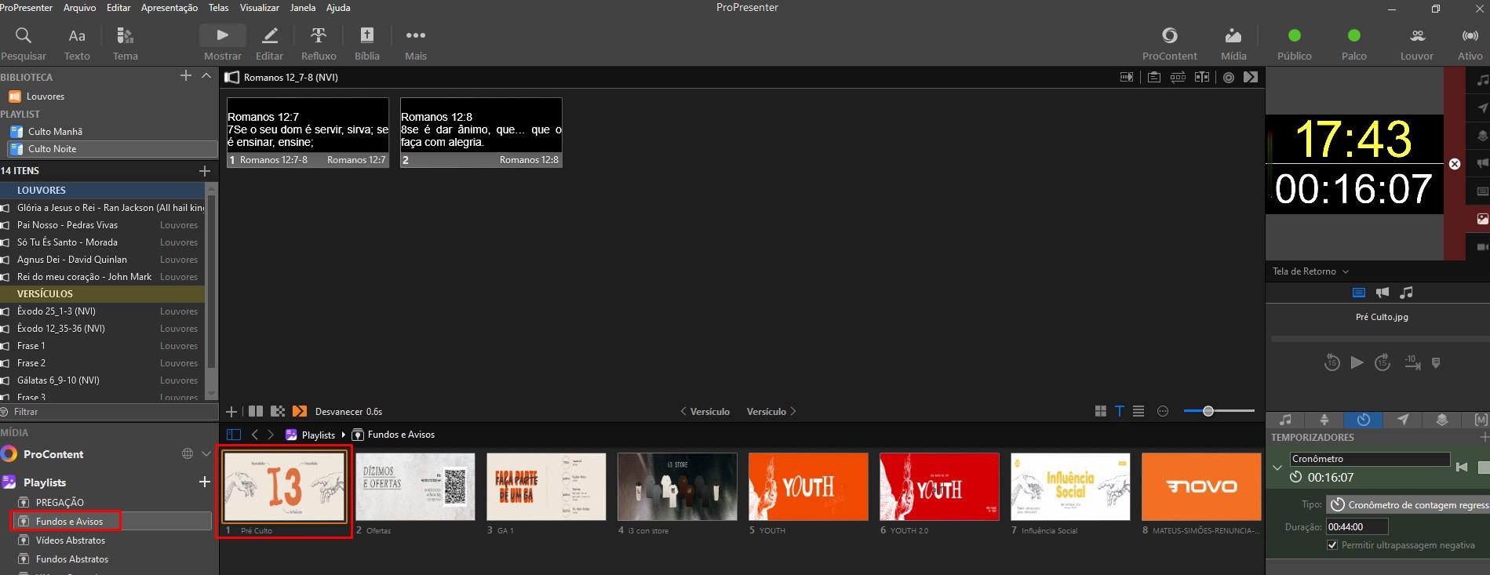Add item to the 14 itens playlist

[x=205, y=170]
